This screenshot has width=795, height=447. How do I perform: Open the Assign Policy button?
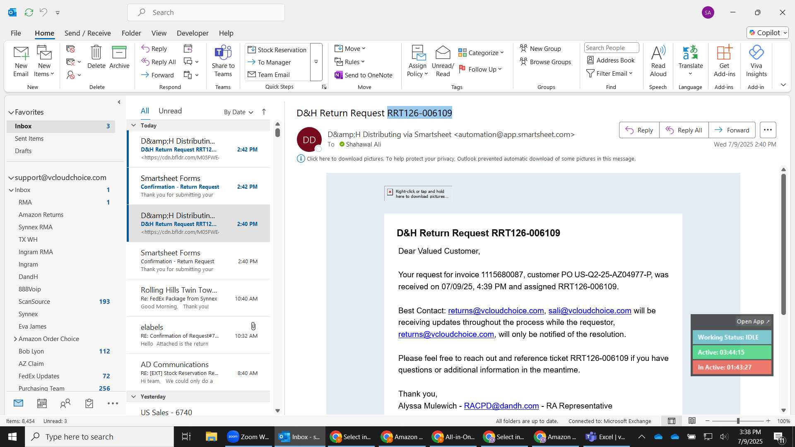[417, 61]
